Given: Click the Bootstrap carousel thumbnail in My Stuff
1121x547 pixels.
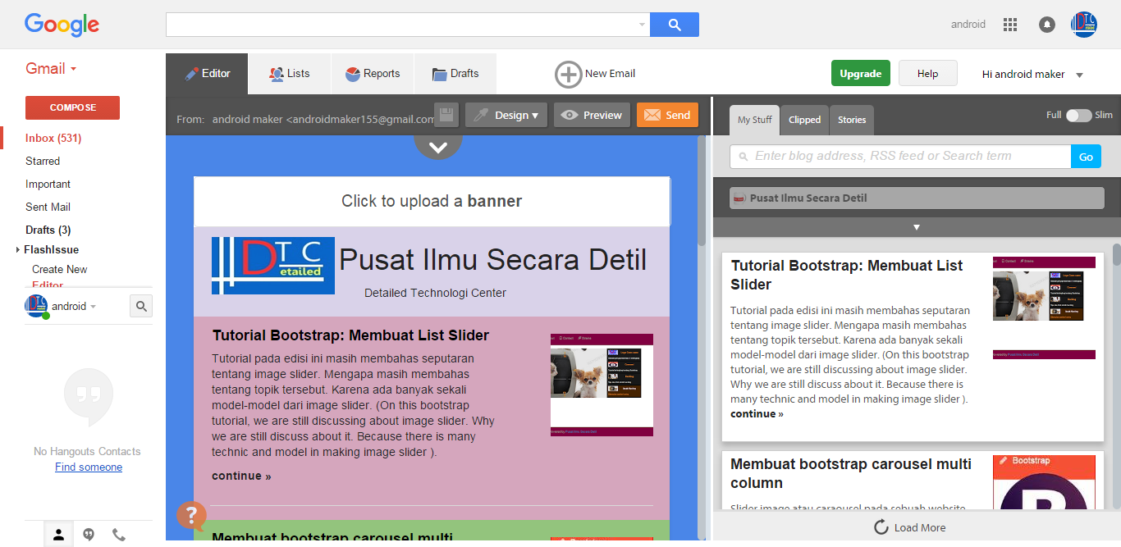Looking at the screenshot, I should click(1044, 482).
